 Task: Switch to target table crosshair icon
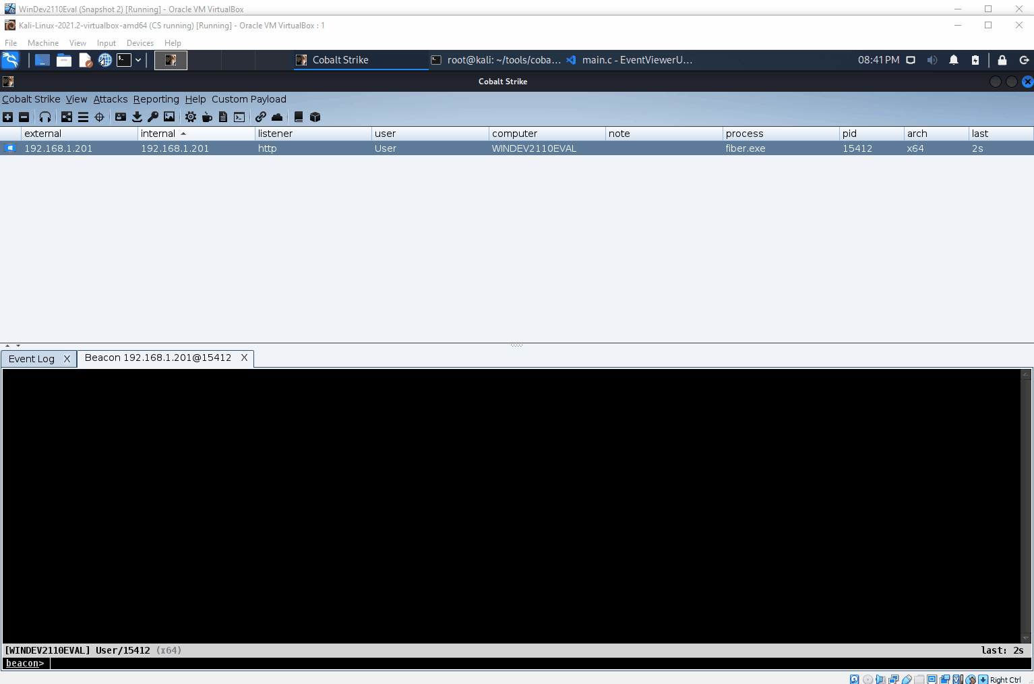[x=100, y=117]
